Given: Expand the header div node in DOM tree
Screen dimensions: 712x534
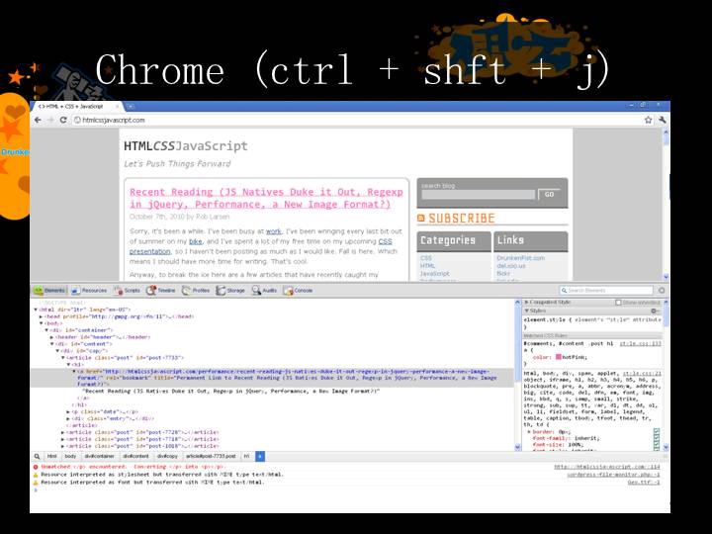Looking at the screenshot, I should (x=53, y=337).
